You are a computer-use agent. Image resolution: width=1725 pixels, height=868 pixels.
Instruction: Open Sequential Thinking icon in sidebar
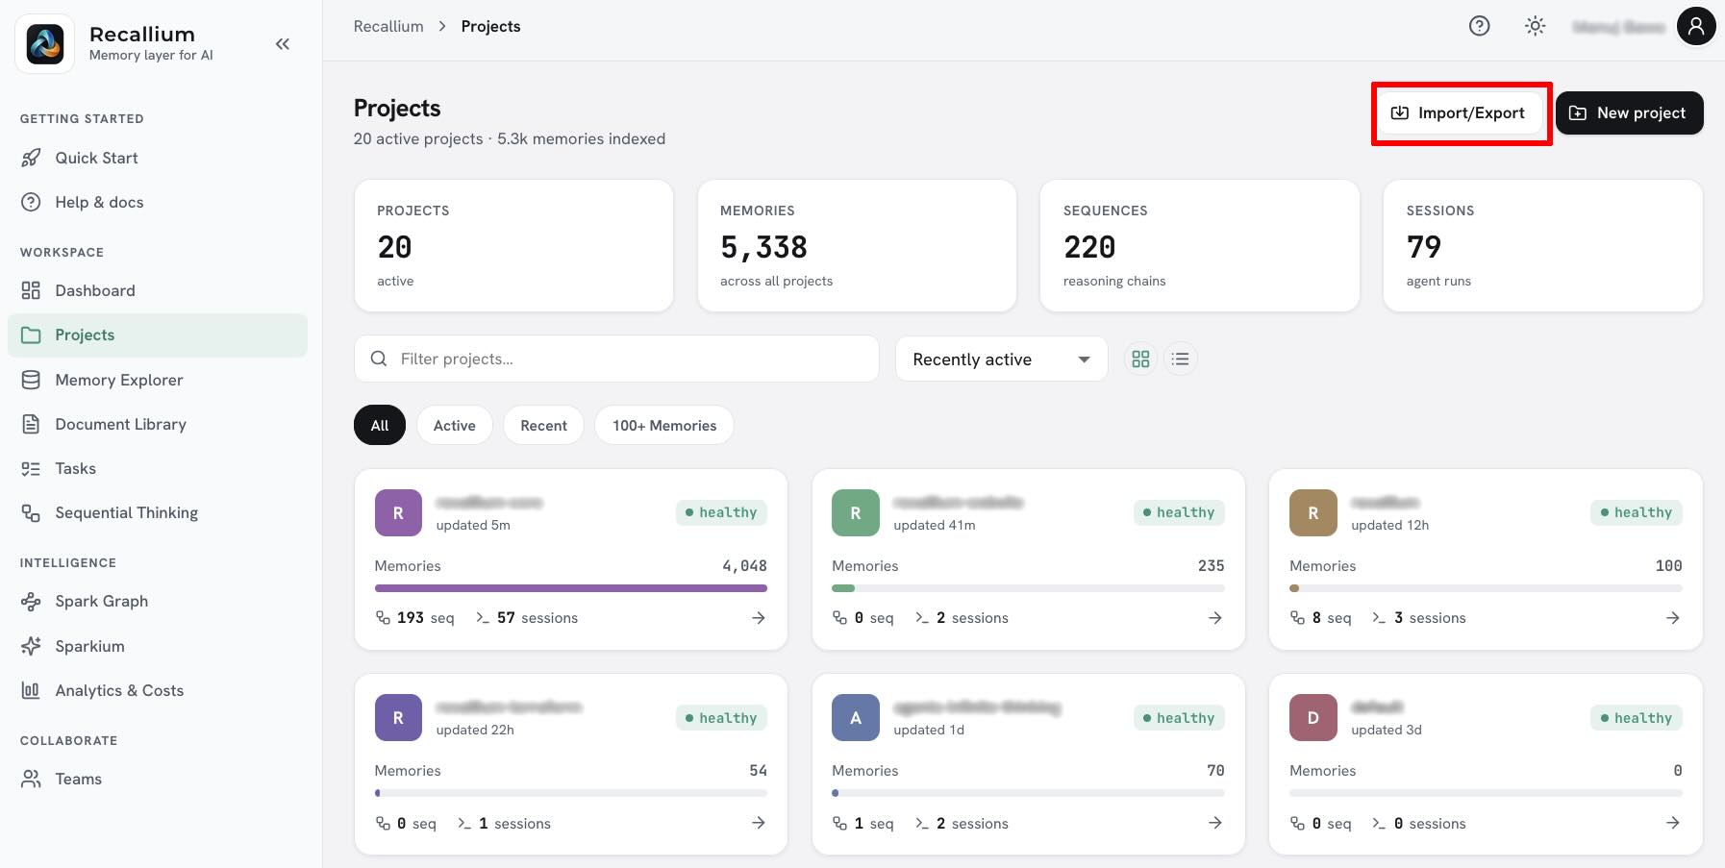[31, 512]
